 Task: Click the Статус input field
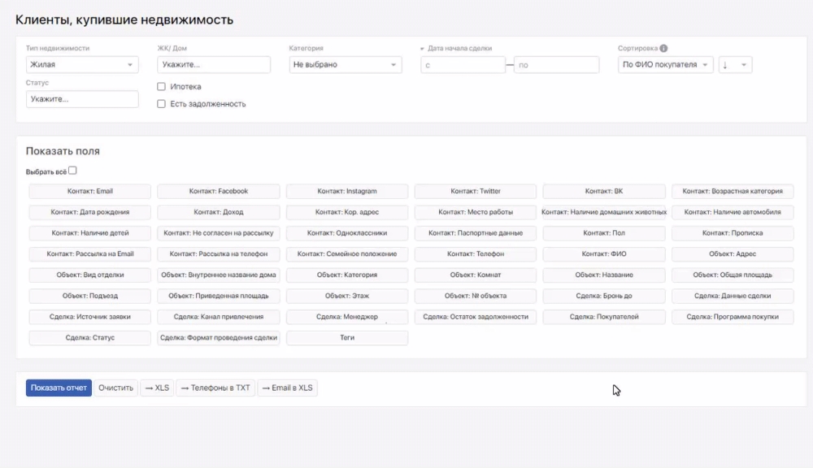pyautogui.click(x=82, y=99)
